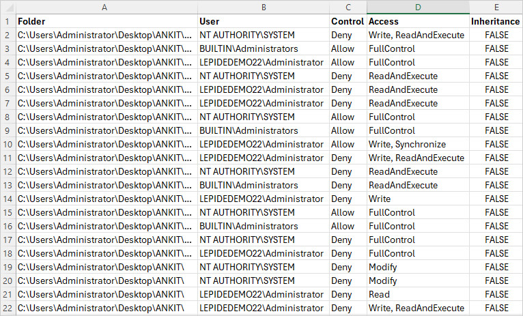Select Write, ReadAndExecute cell in row 11

(418, 158)
